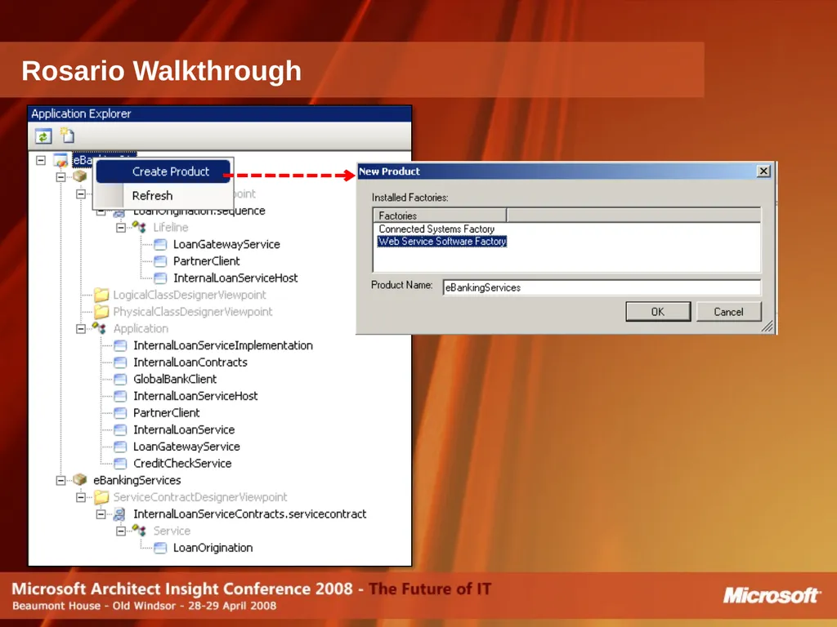The image size is (837, 627).
Task: Click LogicalClassDesignerViewpoint folder icon
Action: 101,295
